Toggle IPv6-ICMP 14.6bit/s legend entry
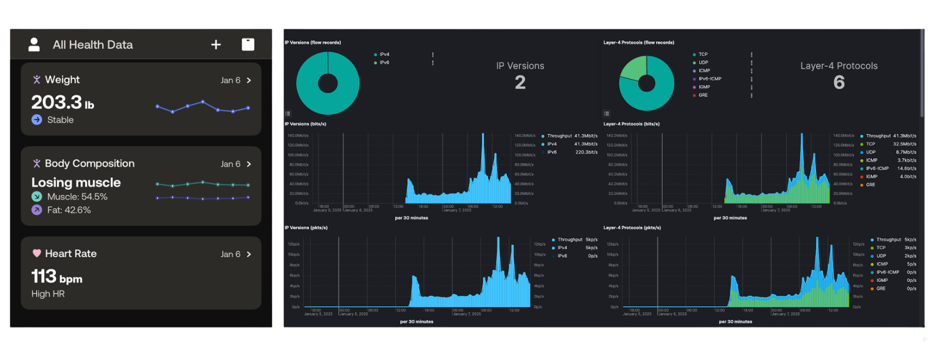Screen dimensions: 928x360 [888, 169]
